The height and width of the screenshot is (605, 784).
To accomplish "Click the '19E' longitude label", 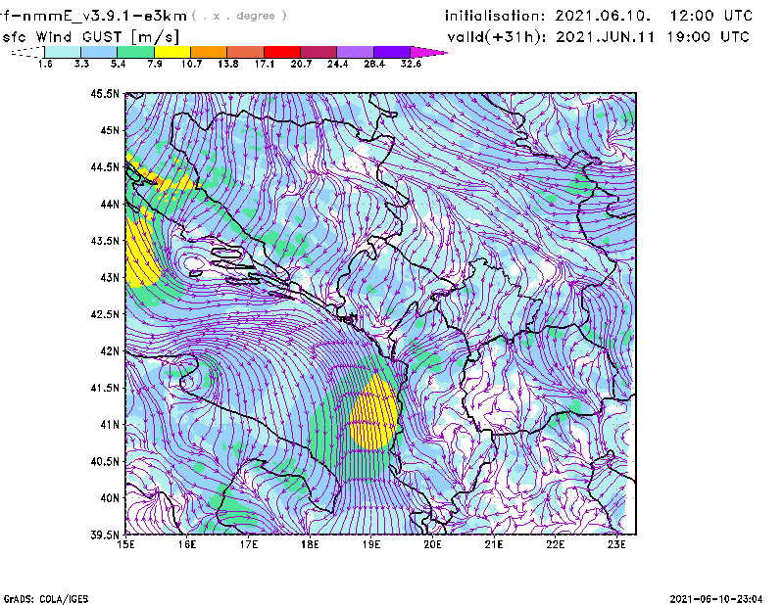I will point(371,544).
